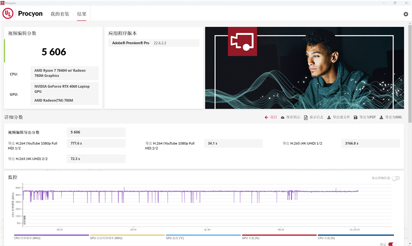Image resolution: width=412 pixels, height=246 pixels.
Task: Click the video editing benchmark icon tile
Action: click(x=242, y=41)
